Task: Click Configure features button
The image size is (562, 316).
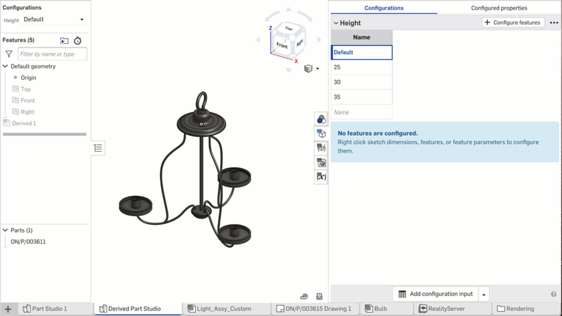Action: click(x=512, y=22)
